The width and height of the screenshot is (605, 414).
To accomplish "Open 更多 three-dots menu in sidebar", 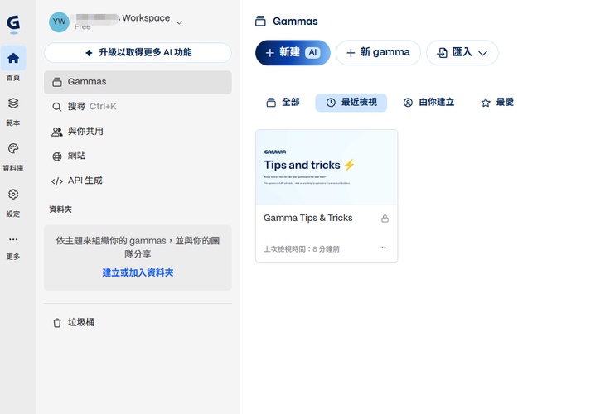I will pyautogui.click(x=13, y=239).
